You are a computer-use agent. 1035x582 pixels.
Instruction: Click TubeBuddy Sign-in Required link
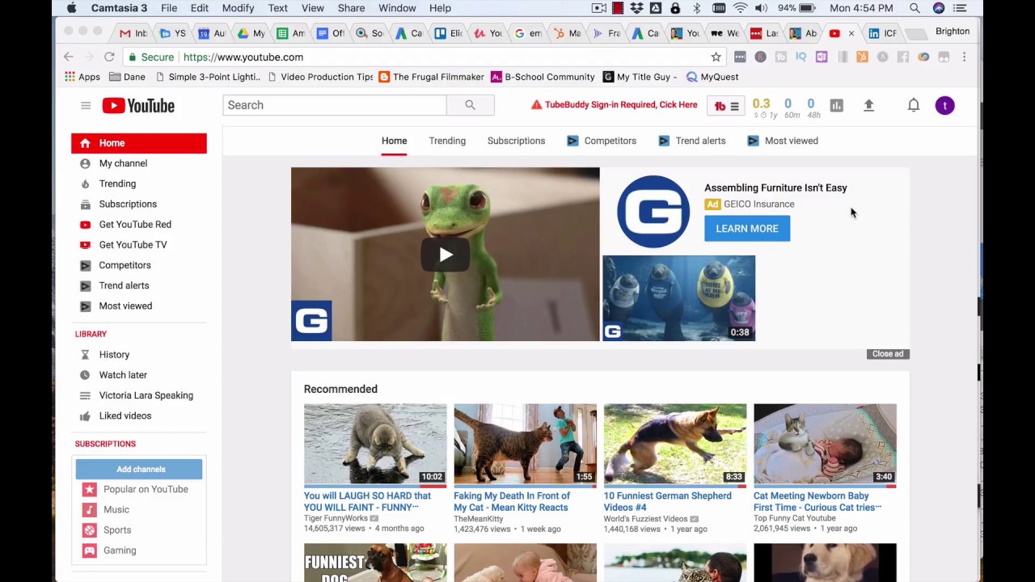[x=614, y=105]
